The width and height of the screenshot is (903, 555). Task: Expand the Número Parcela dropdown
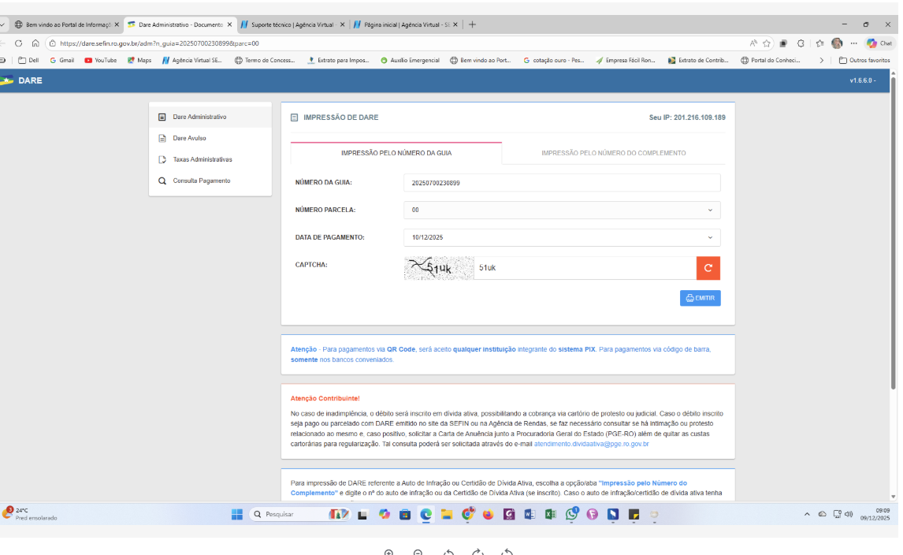coord(562,210)
